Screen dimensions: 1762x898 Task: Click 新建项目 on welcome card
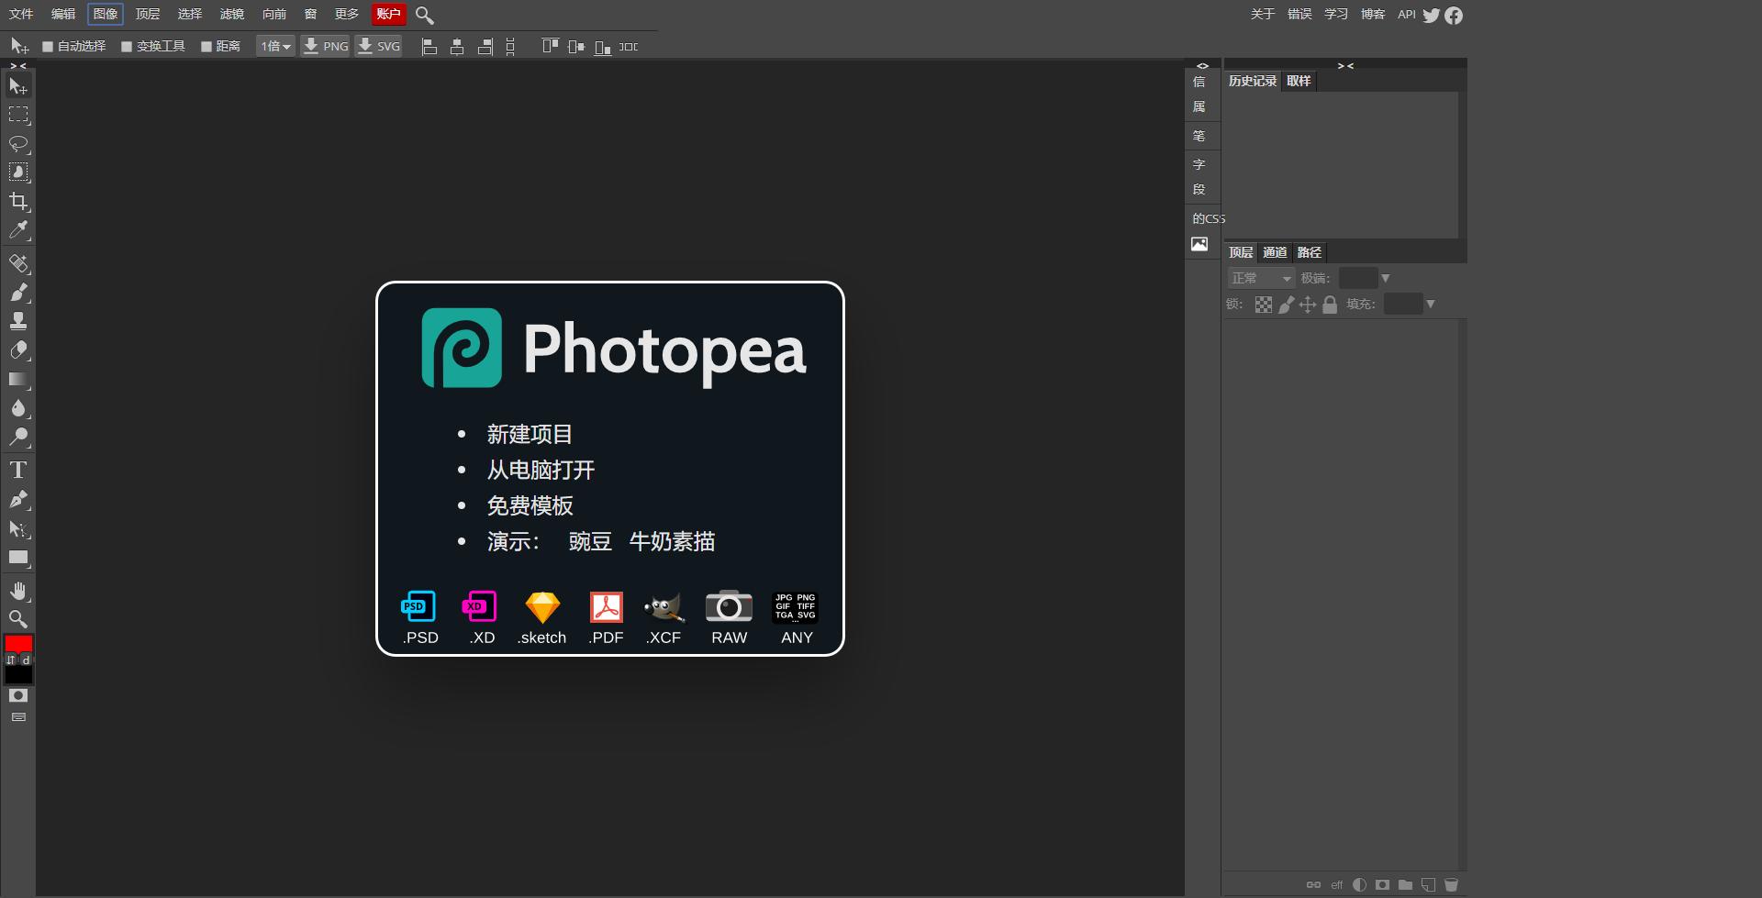pyautogui.click(x=530, y=434)
